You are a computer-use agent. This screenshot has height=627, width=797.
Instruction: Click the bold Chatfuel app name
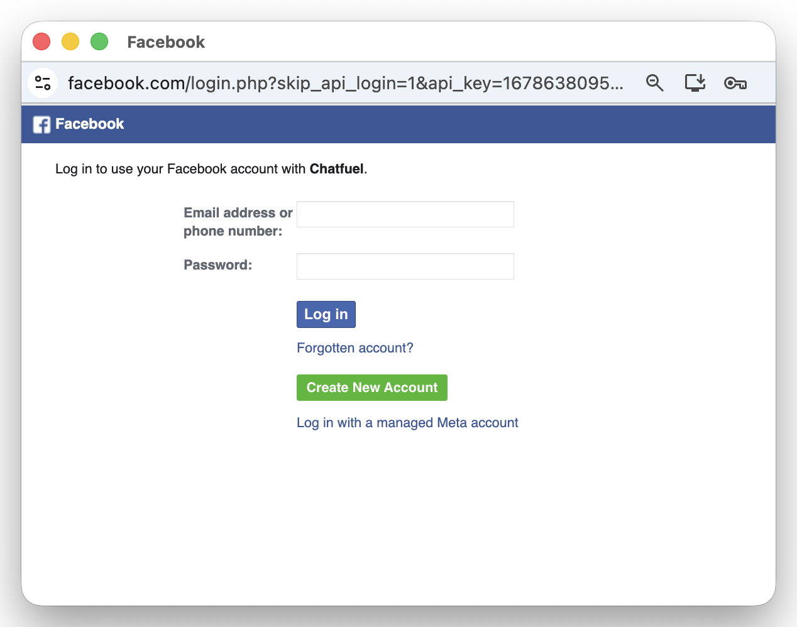336,169
